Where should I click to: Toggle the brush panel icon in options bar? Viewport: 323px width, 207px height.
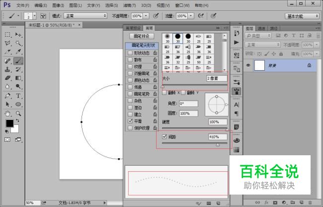tap(43, 16)
